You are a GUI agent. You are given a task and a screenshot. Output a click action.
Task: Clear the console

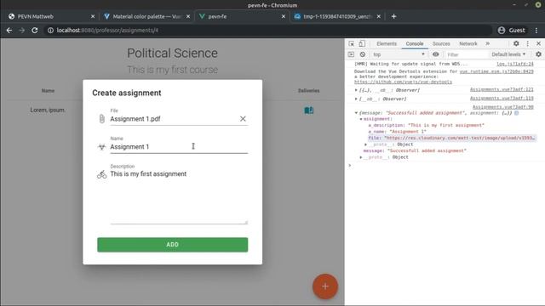click(363, 54)
